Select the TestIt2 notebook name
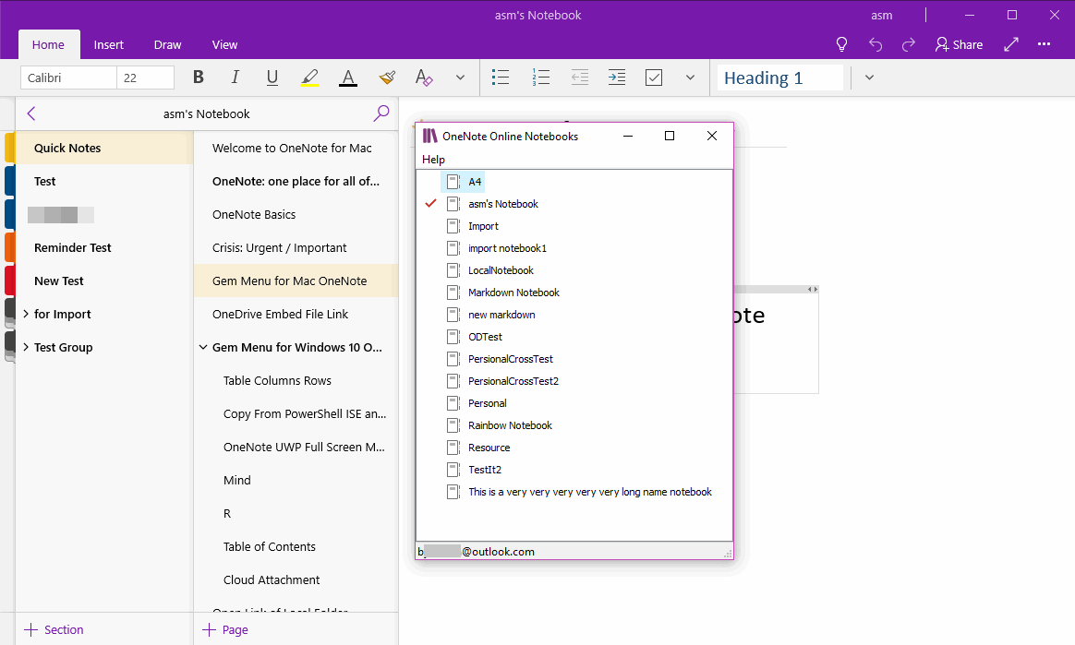The width and height of the screenshot is (1075, 645). 485,470
